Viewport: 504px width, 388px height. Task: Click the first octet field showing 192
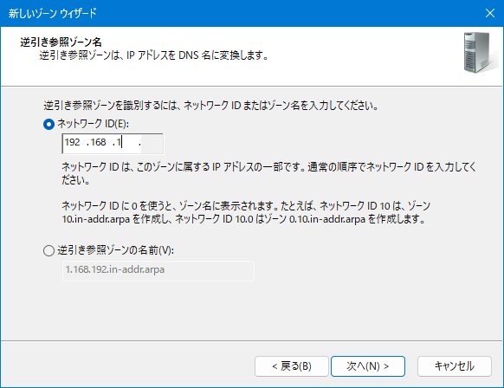tap(73, 142)
